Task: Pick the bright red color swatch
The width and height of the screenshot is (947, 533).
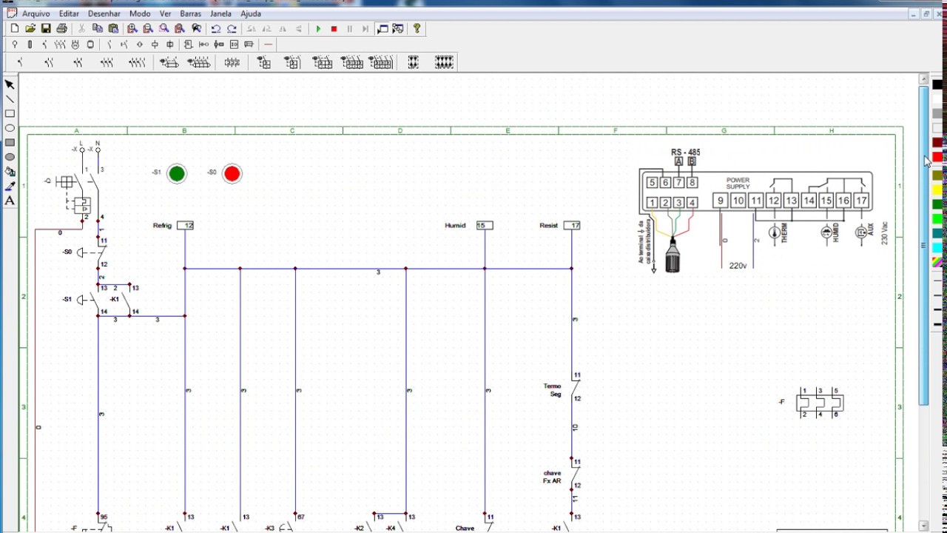Action: pyautogui.click(x=937, y=157)
